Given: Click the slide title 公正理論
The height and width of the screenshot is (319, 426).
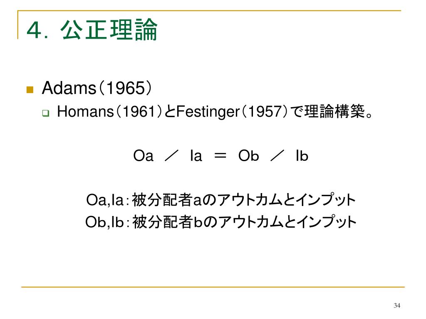Looking at the screenshot, I should point(109,29).
